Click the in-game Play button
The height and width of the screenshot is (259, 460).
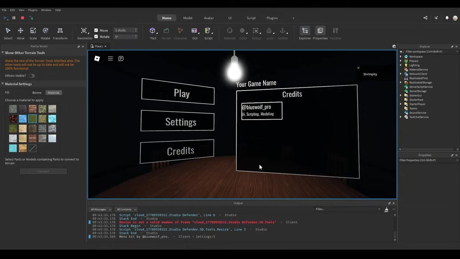(178, 92)
